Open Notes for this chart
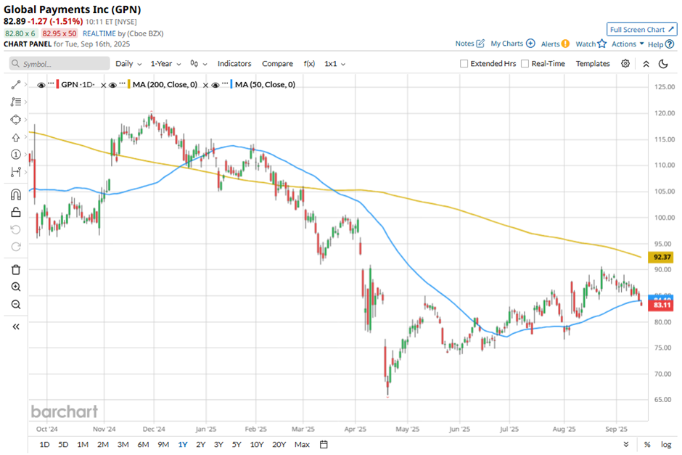The image size is (682, 455). 469,44
